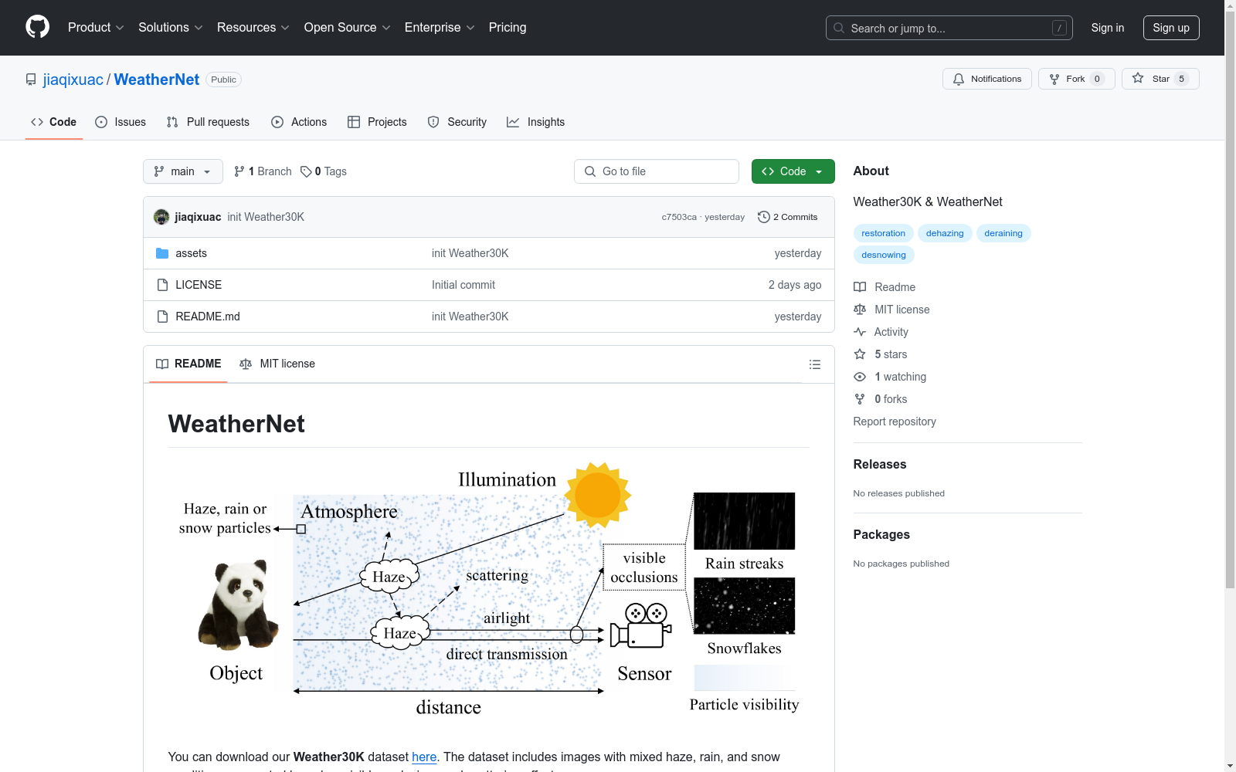The image size is (1236, 772).
Task: Select the Code tab
Action: pyautogui.click(x=54, y=122)
